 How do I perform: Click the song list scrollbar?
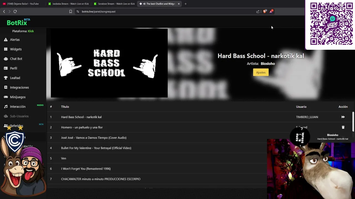[353, 122]
